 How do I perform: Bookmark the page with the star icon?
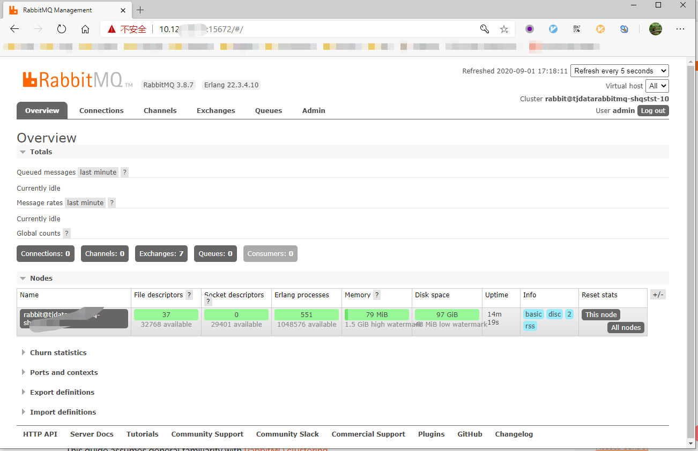point(504,29)
